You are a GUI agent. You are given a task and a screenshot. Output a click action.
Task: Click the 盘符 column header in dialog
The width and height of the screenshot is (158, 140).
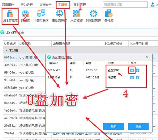click(73, 63)
